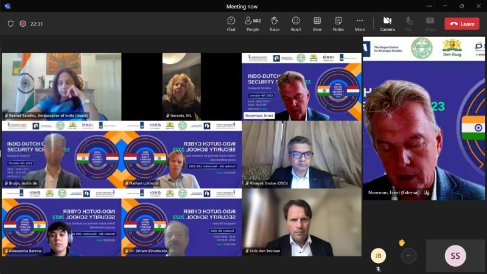Click the JB participant avatar
Viewport: 487px width, 274px height.
click(x=378, y=256)
